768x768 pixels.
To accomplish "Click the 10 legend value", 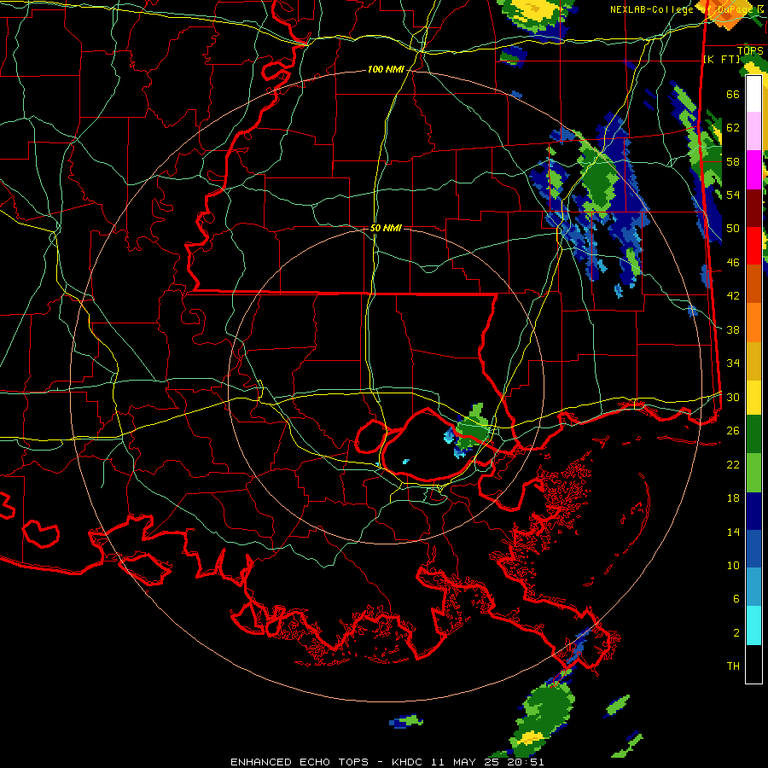I will coord(733,566).
